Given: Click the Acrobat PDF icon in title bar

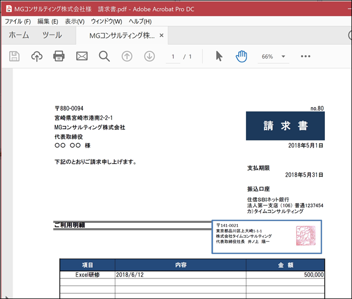Looking at the screenshot, I should pos(9,9).
